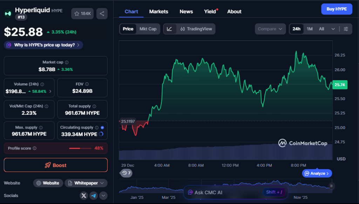
Task: Open the Compare dropdown
Action: (270, 29)
